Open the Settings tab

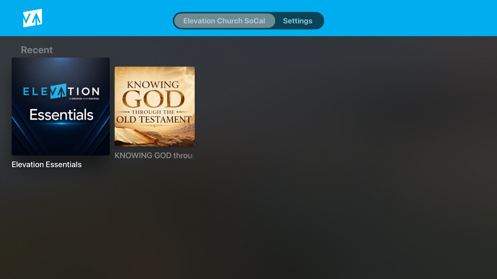[298, 21]
